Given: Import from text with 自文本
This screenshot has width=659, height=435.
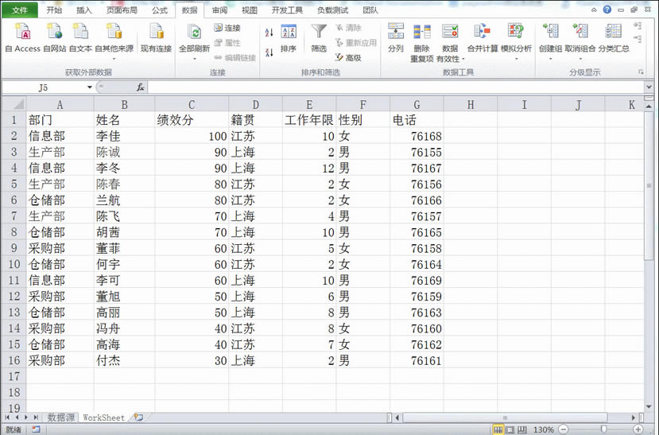Looking at the screenshot, I should click(x=80, y=38).
